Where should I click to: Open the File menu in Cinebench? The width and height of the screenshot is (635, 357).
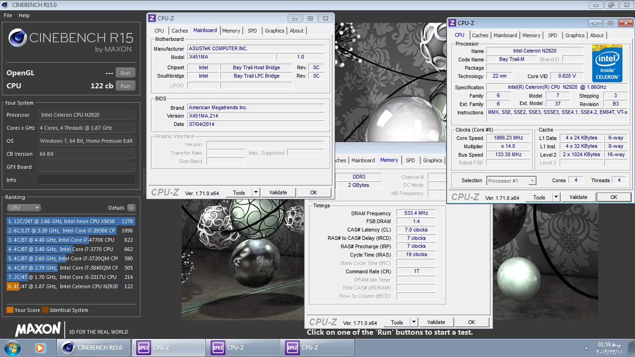click(x=8, y=15)
